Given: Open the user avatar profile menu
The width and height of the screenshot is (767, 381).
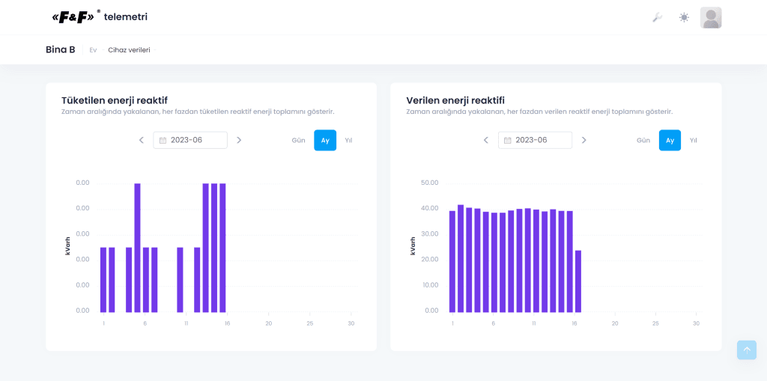Looking at the screenshot, I should pos(711,18).
